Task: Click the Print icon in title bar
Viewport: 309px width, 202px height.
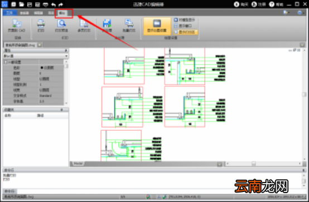Action: pyautogui.click(x=46, y=4)
